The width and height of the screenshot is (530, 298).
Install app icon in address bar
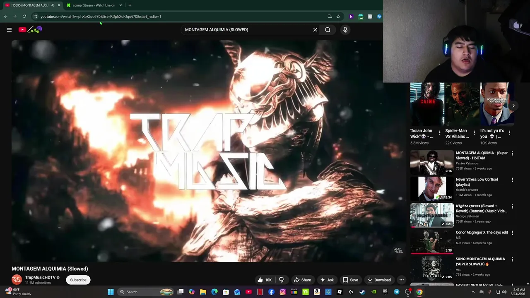pyautogui.click(x=330, y=17)
